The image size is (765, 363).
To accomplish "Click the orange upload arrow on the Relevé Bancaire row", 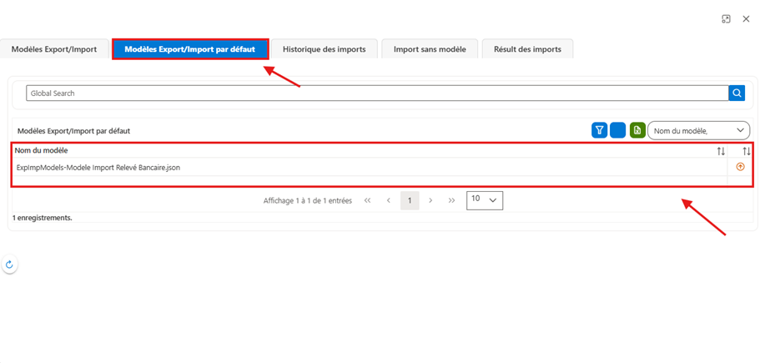I will [x=740, y=167].
